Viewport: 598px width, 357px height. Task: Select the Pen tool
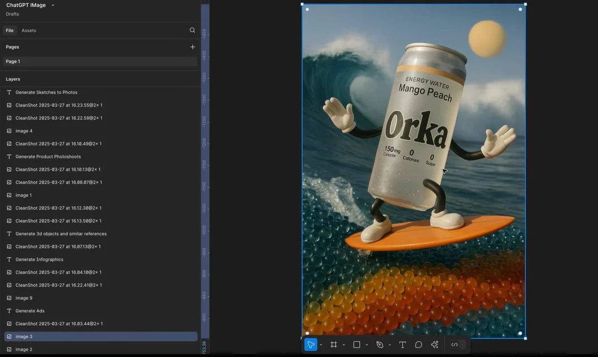coord(380,345)
